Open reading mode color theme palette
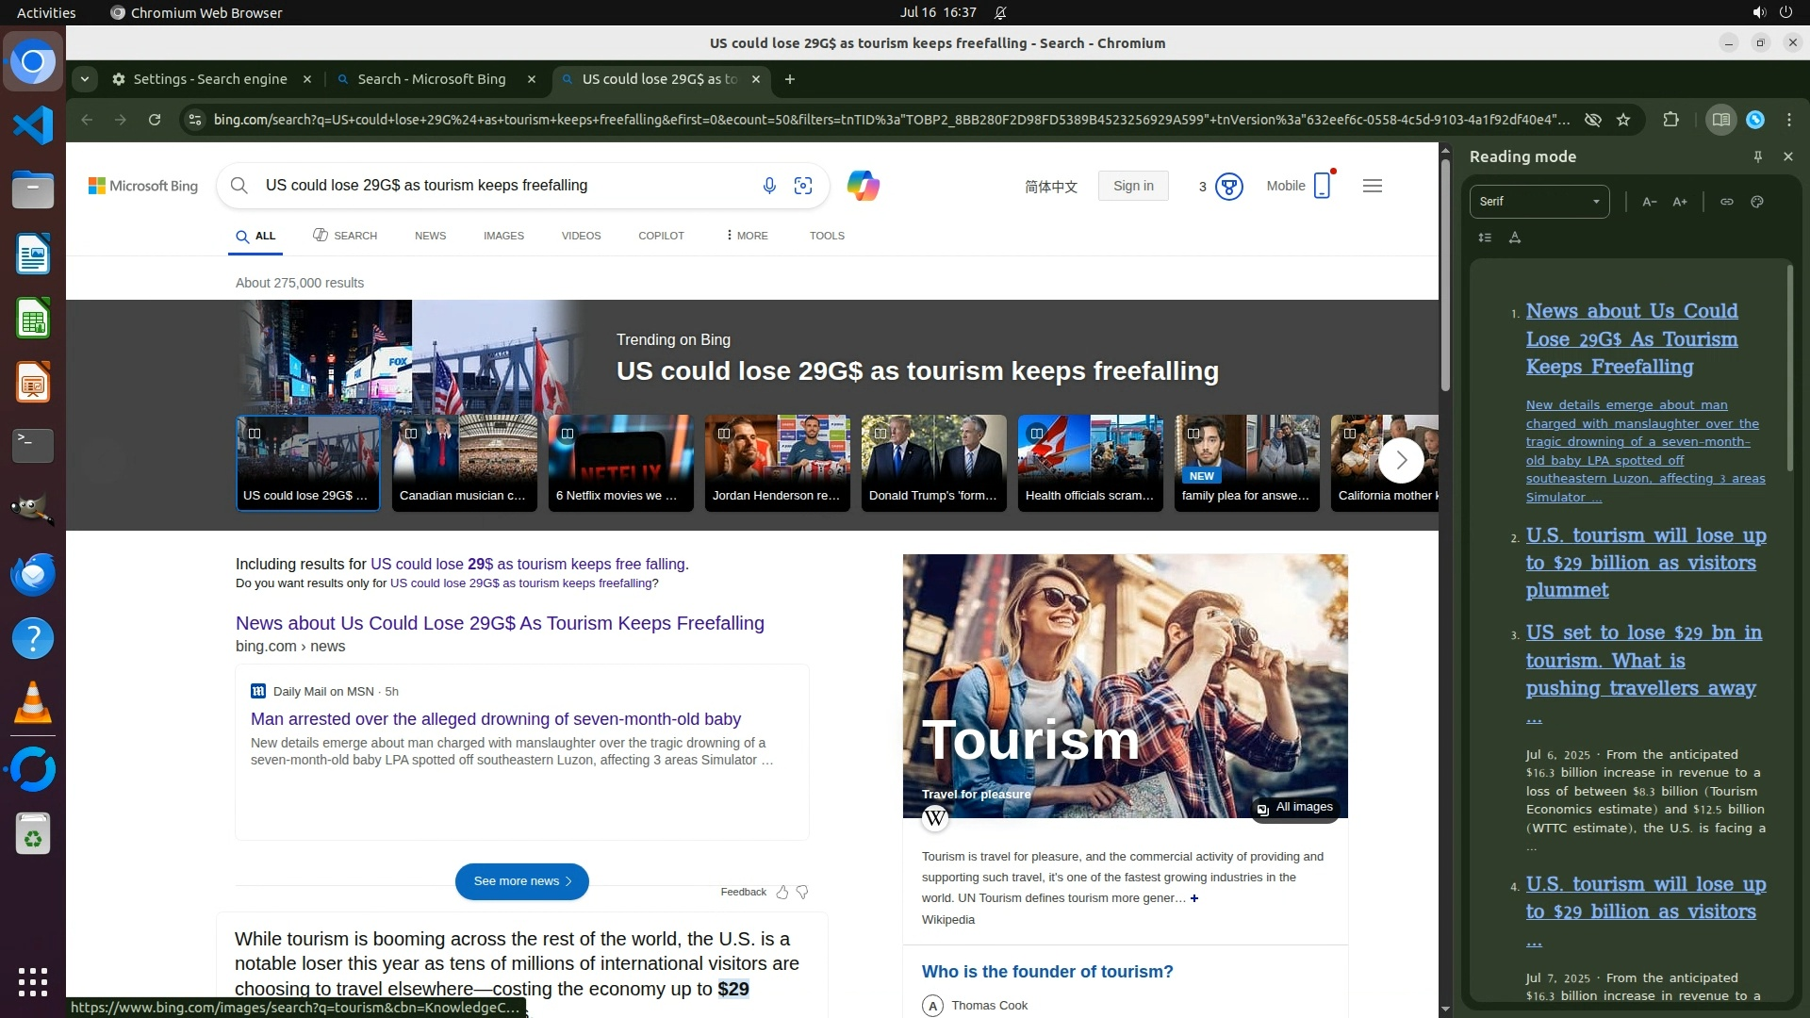Screen dimensions: 1810x1018 tap(1757, 202)
